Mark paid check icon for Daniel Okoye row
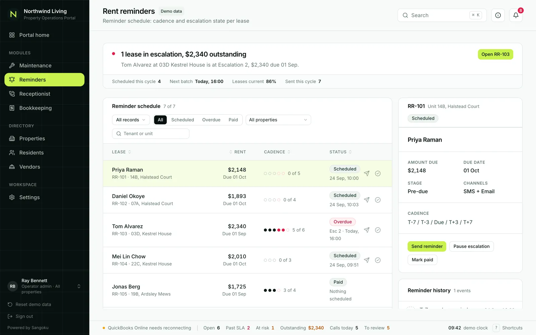Screen dimensions: 536x335 pos(378,200)
